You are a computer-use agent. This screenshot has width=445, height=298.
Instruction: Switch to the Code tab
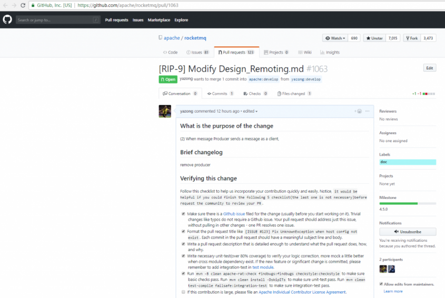tap(170, 52)
